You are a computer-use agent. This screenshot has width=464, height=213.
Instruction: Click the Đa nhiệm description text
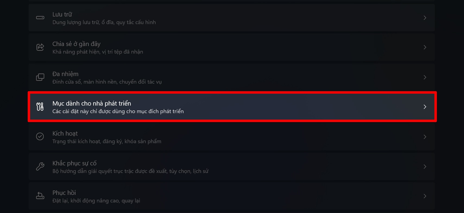tap(107, 82)
